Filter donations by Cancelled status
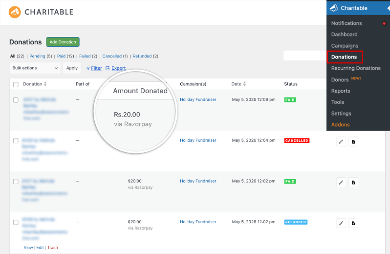The height and width of the screenshot is (254, 390). (112, 56)
